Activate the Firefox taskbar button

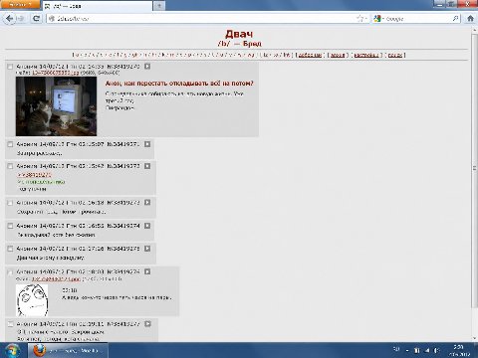pos(68,350)
